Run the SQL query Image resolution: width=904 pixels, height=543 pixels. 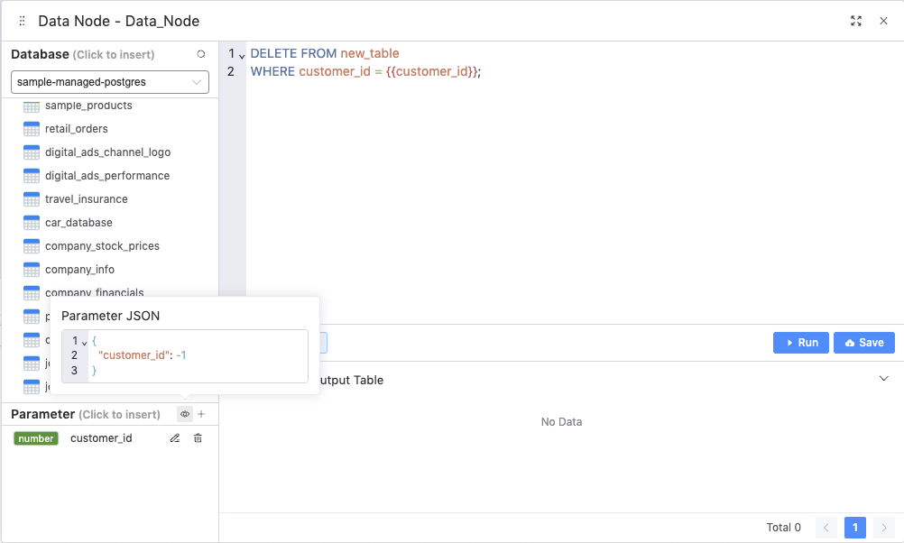800,343
